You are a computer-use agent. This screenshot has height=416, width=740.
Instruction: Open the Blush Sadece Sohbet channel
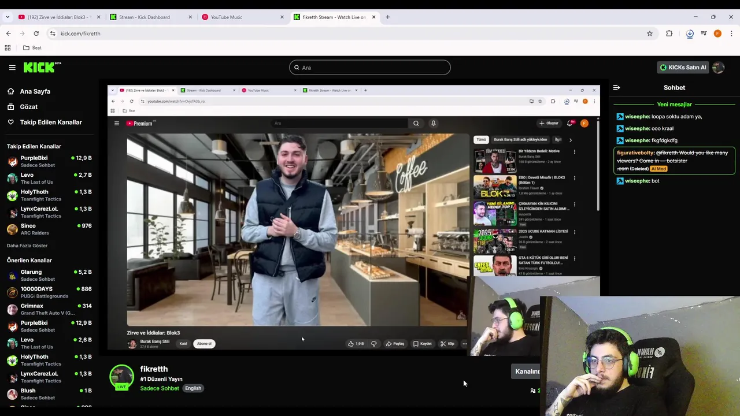49,394
